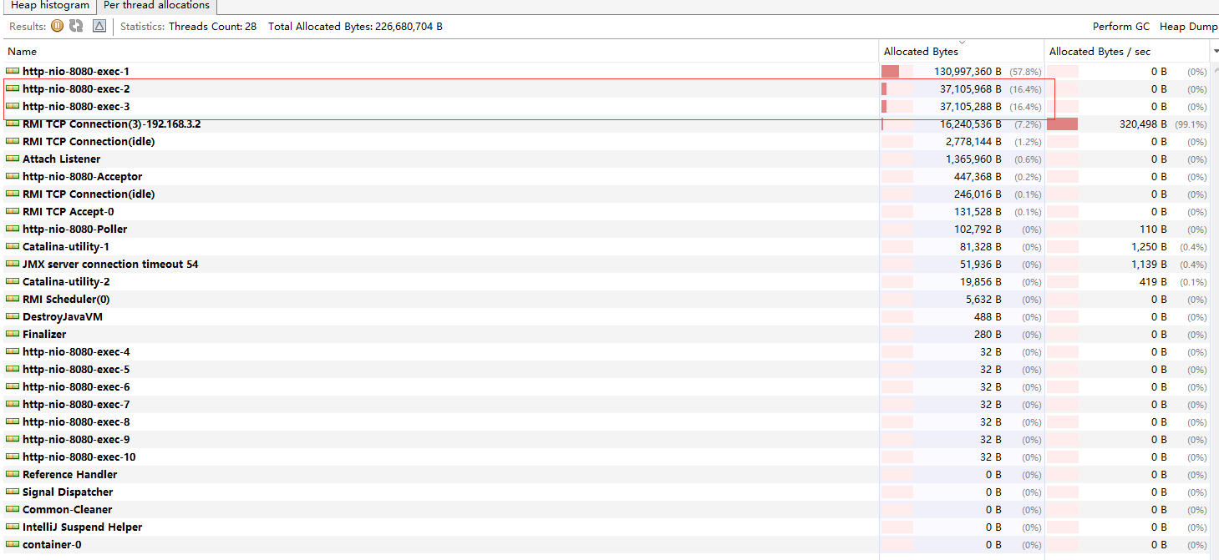Click the 320,498 B per-second value
Viewport: 1219px width, 560px height.
point(1143,124)
